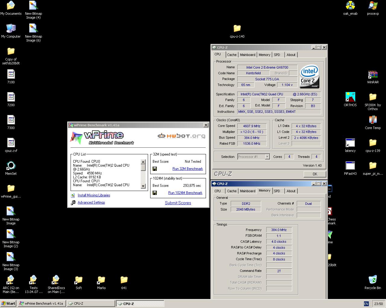Switch to Mainboard tab in lower CPU-Z window
386x308 pixels.
[248, 191]
